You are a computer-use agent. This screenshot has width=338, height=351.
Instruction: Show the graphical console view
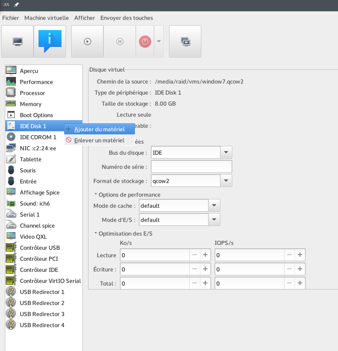pyautogui.click(x=17, y=42)
